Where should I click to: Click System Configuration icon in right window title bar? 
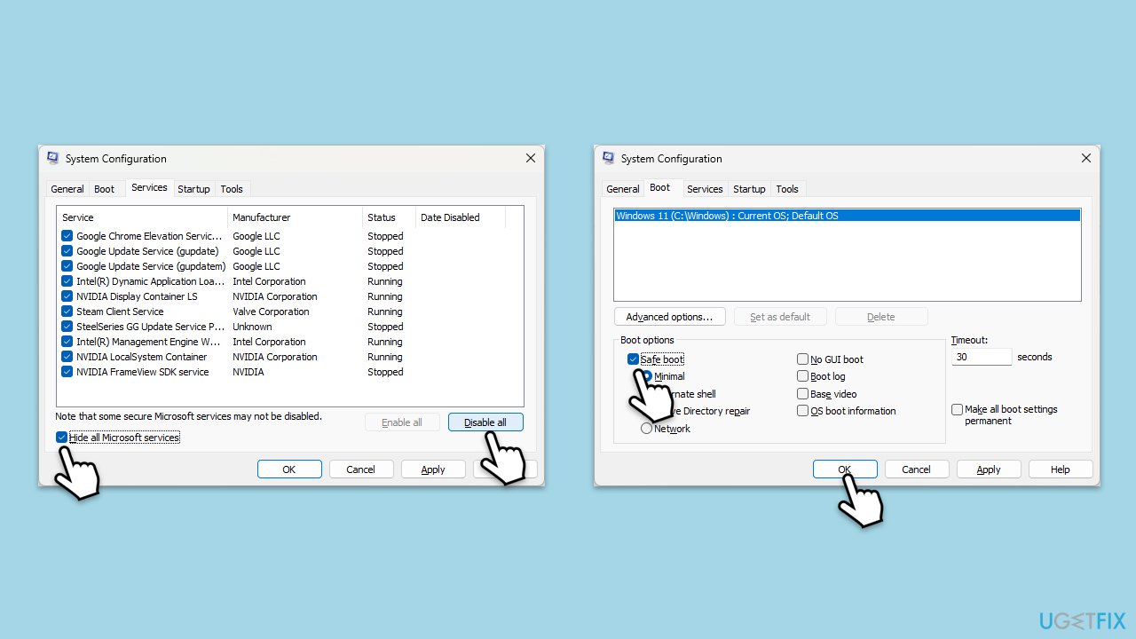coord(609,159)
